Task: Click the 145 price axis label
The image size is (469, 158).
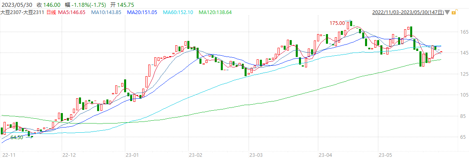Action: (465, 53)
